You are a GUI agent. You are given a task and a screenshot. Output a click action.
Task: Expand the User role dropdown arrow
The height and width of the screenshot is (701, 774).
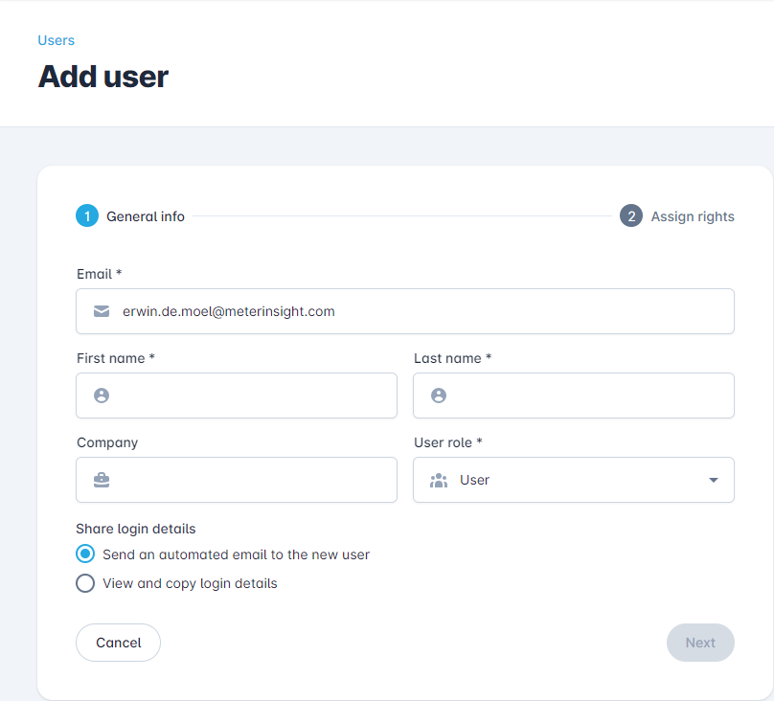(x=713, y=480)
